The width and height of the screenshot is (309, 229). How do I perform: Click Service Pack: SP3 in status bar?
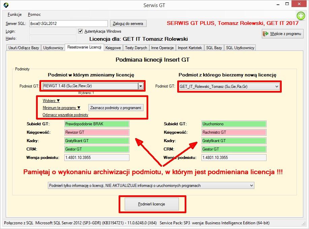(175, 223)
